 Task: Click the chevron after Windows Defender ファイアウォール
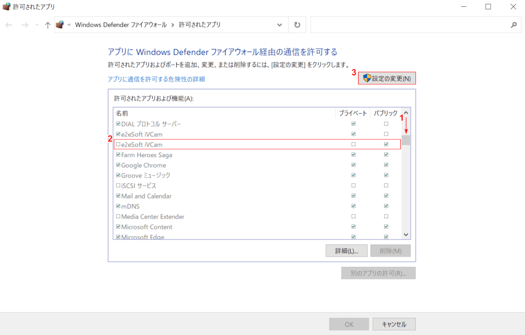tap(172, 25)
